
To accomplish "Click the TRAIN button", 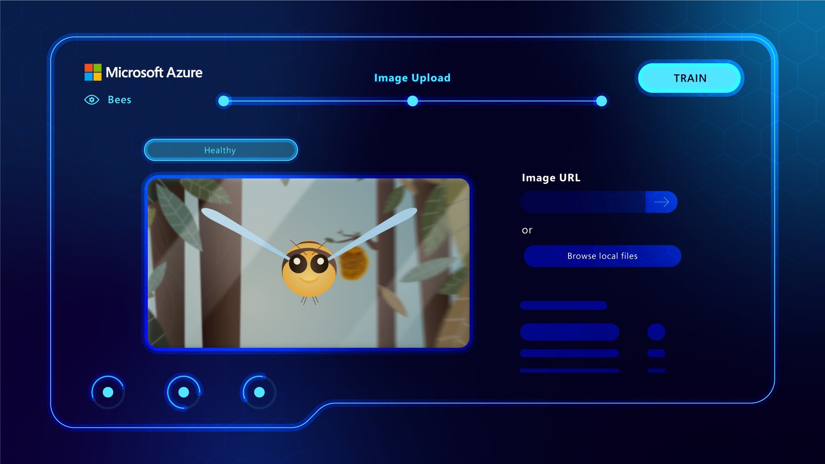I will (x=689, y=78).
